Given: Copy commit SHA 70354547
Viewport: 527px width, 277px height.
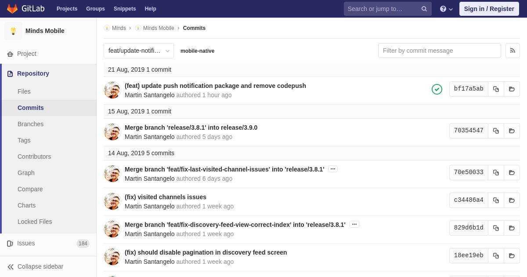Looking at the screenshot, I should pos(496,131).
